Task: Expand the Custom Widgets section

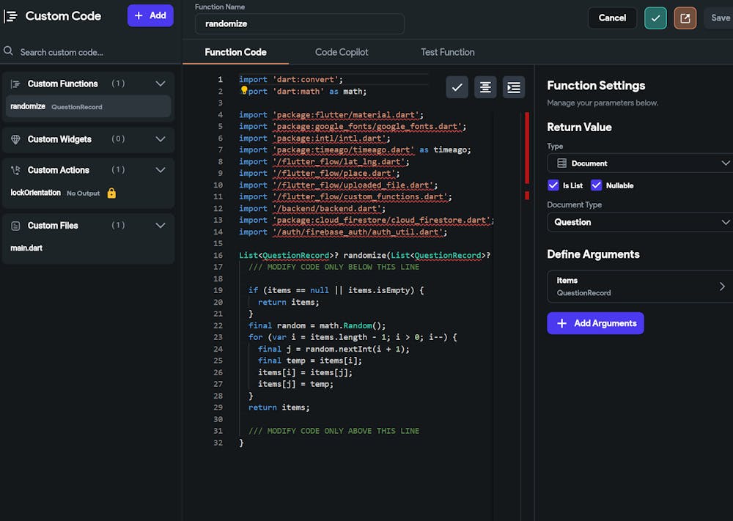Action: click(161, 139)
